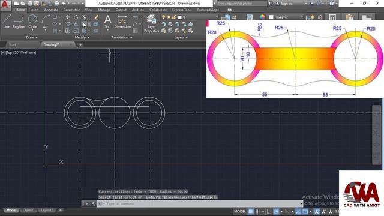384x216 pixels.
Task: Select the Trim tool in Modify
Action: click(84, 17)
